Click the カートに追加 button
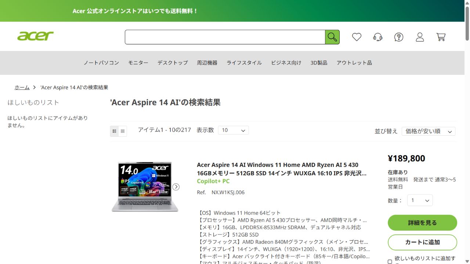Screen dimensions: 470x264 pos(422,242)
